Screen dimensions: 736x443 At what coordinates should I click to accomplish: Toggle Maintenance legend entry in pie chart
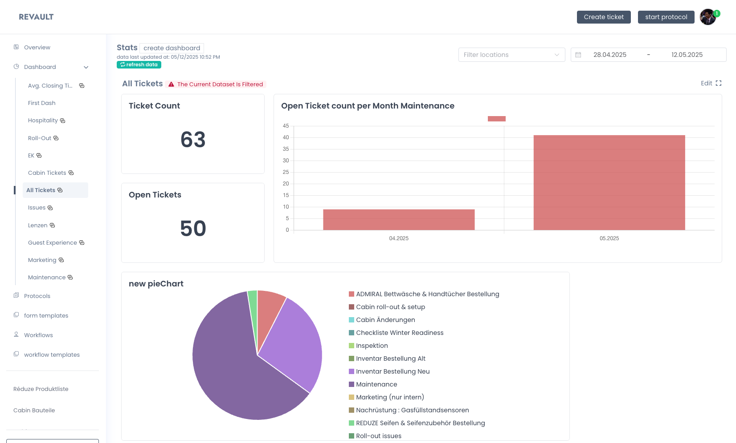pyautogui.click(x=373, y=384)
